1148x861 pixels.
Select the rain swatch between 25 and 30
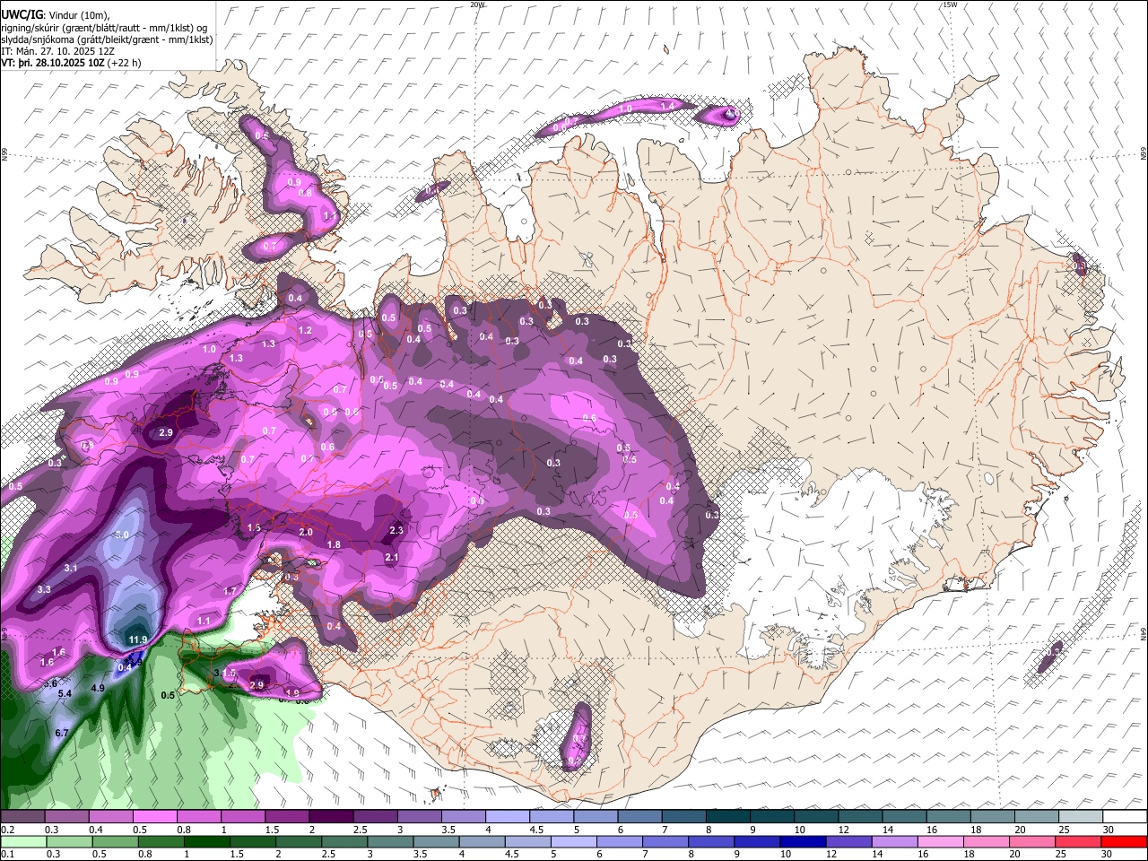click(x=1079, y=841)
